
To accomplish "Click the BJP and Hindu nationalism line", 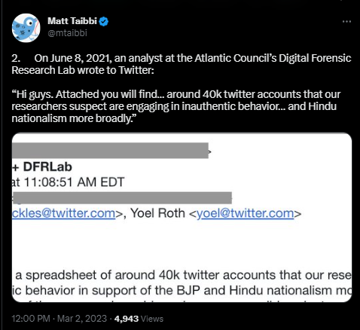I will tap(182, 291).
